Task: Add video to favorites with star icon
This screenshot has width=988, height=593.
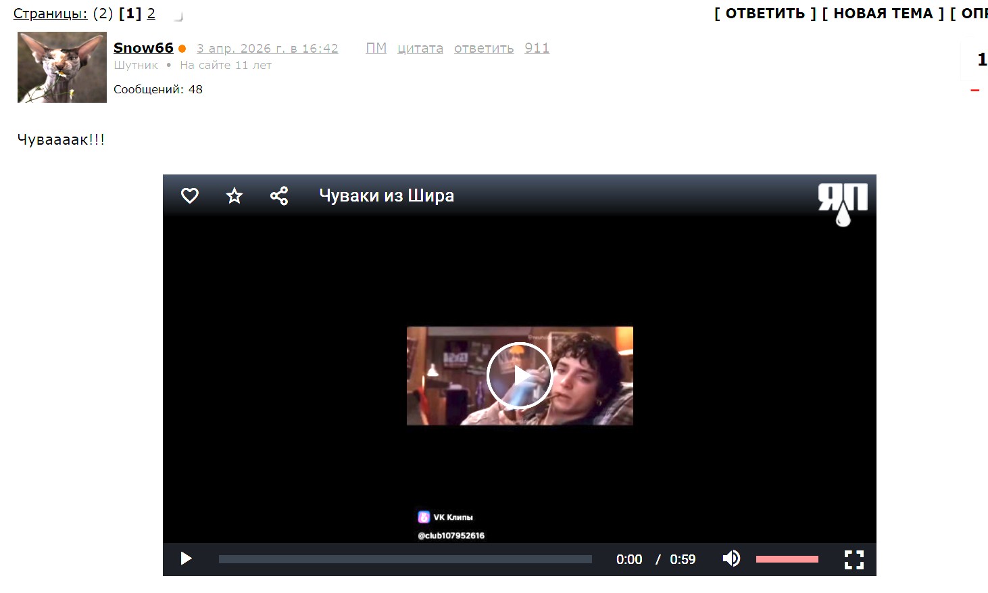Action: click(x=234, y=196)
